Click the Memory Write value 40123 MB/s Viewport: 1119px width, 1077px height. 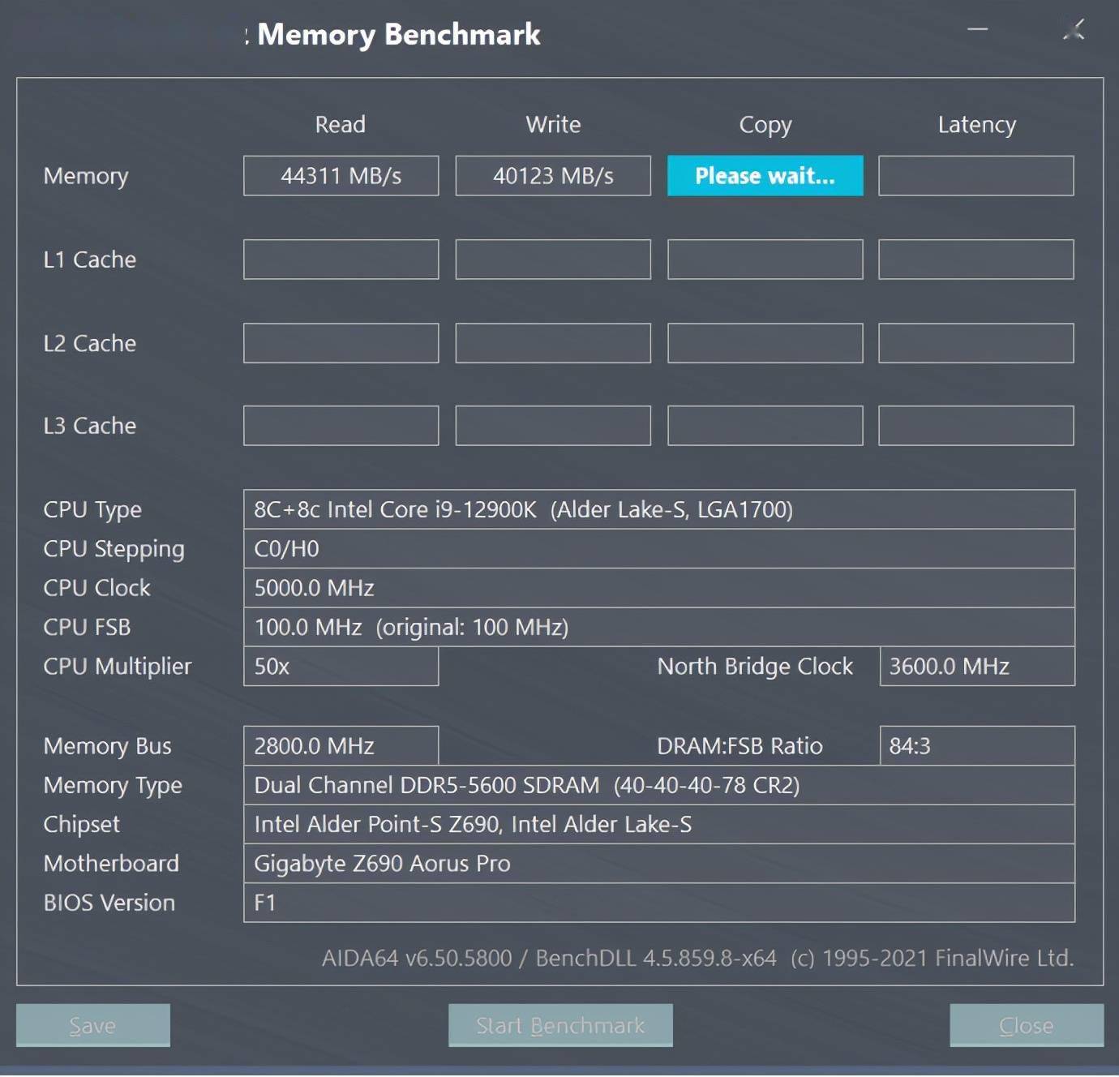pyautogui.click(x=553, y=176)
